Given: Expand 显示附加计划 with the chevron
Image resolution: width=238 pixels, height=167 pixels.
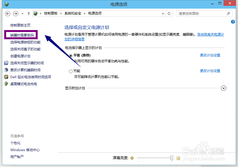Looking at the screenshot, I should pos(223,88).
